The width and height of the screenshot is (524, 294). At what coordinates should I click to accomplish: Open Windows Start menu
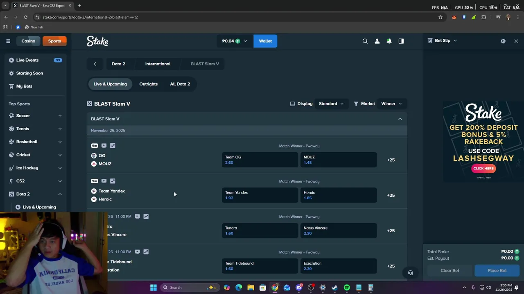pos(153,287)
